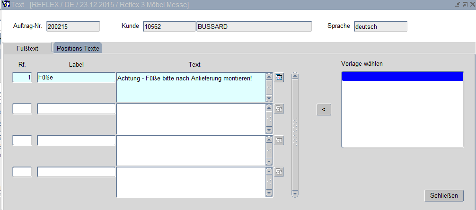476x210 pixels.
Task: Open the editor icon beside fourth text row
Action: coord(279,172)
